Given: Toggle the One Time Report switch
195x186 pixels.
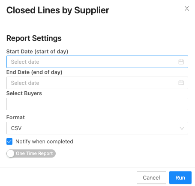Looking at the screenshot, I should [x=31, y=153].
